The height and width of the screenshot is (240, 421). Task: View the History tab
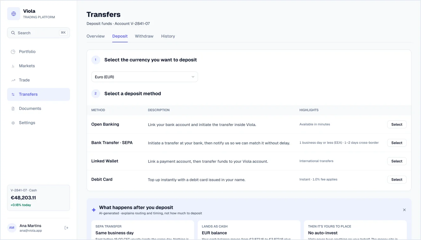click(168, 36)
